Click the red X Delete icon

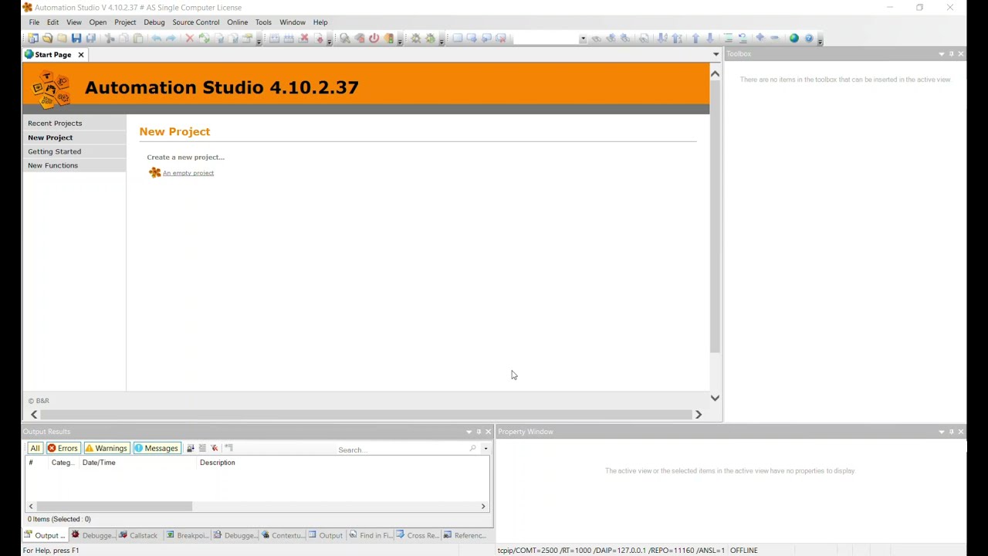(x=189, y=38)
